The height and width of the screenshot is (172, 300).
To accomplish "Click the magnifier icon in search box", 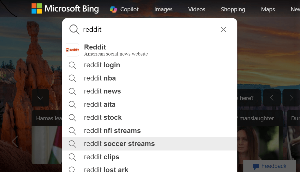I will pyautogui.click(x=74, y=29).
